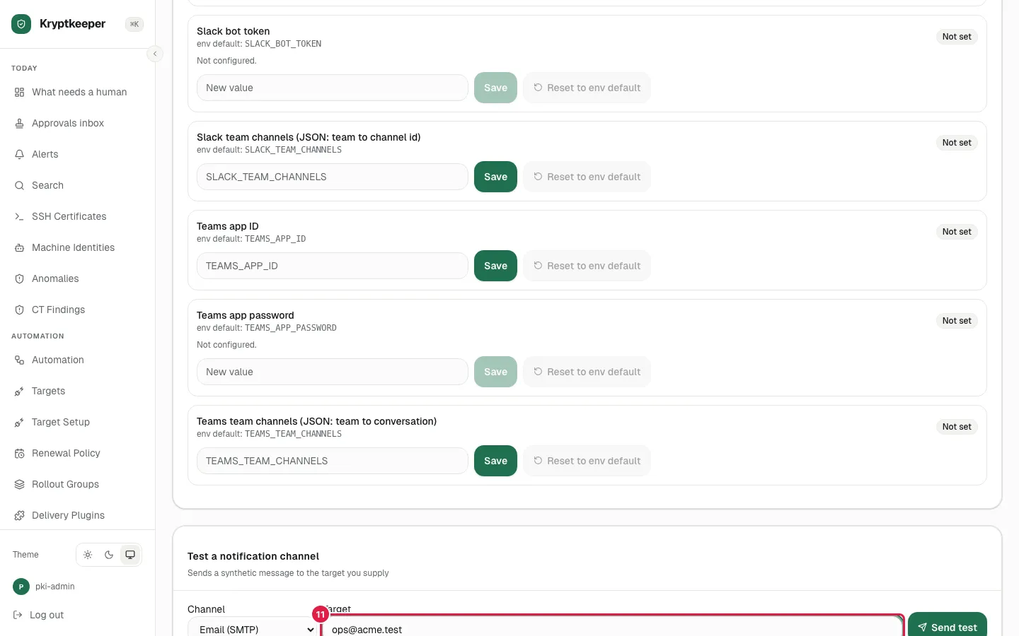The height and width of the screenshot is (636, 1019).
Task: Click the Target Setup plug icon
Action: 19,423
